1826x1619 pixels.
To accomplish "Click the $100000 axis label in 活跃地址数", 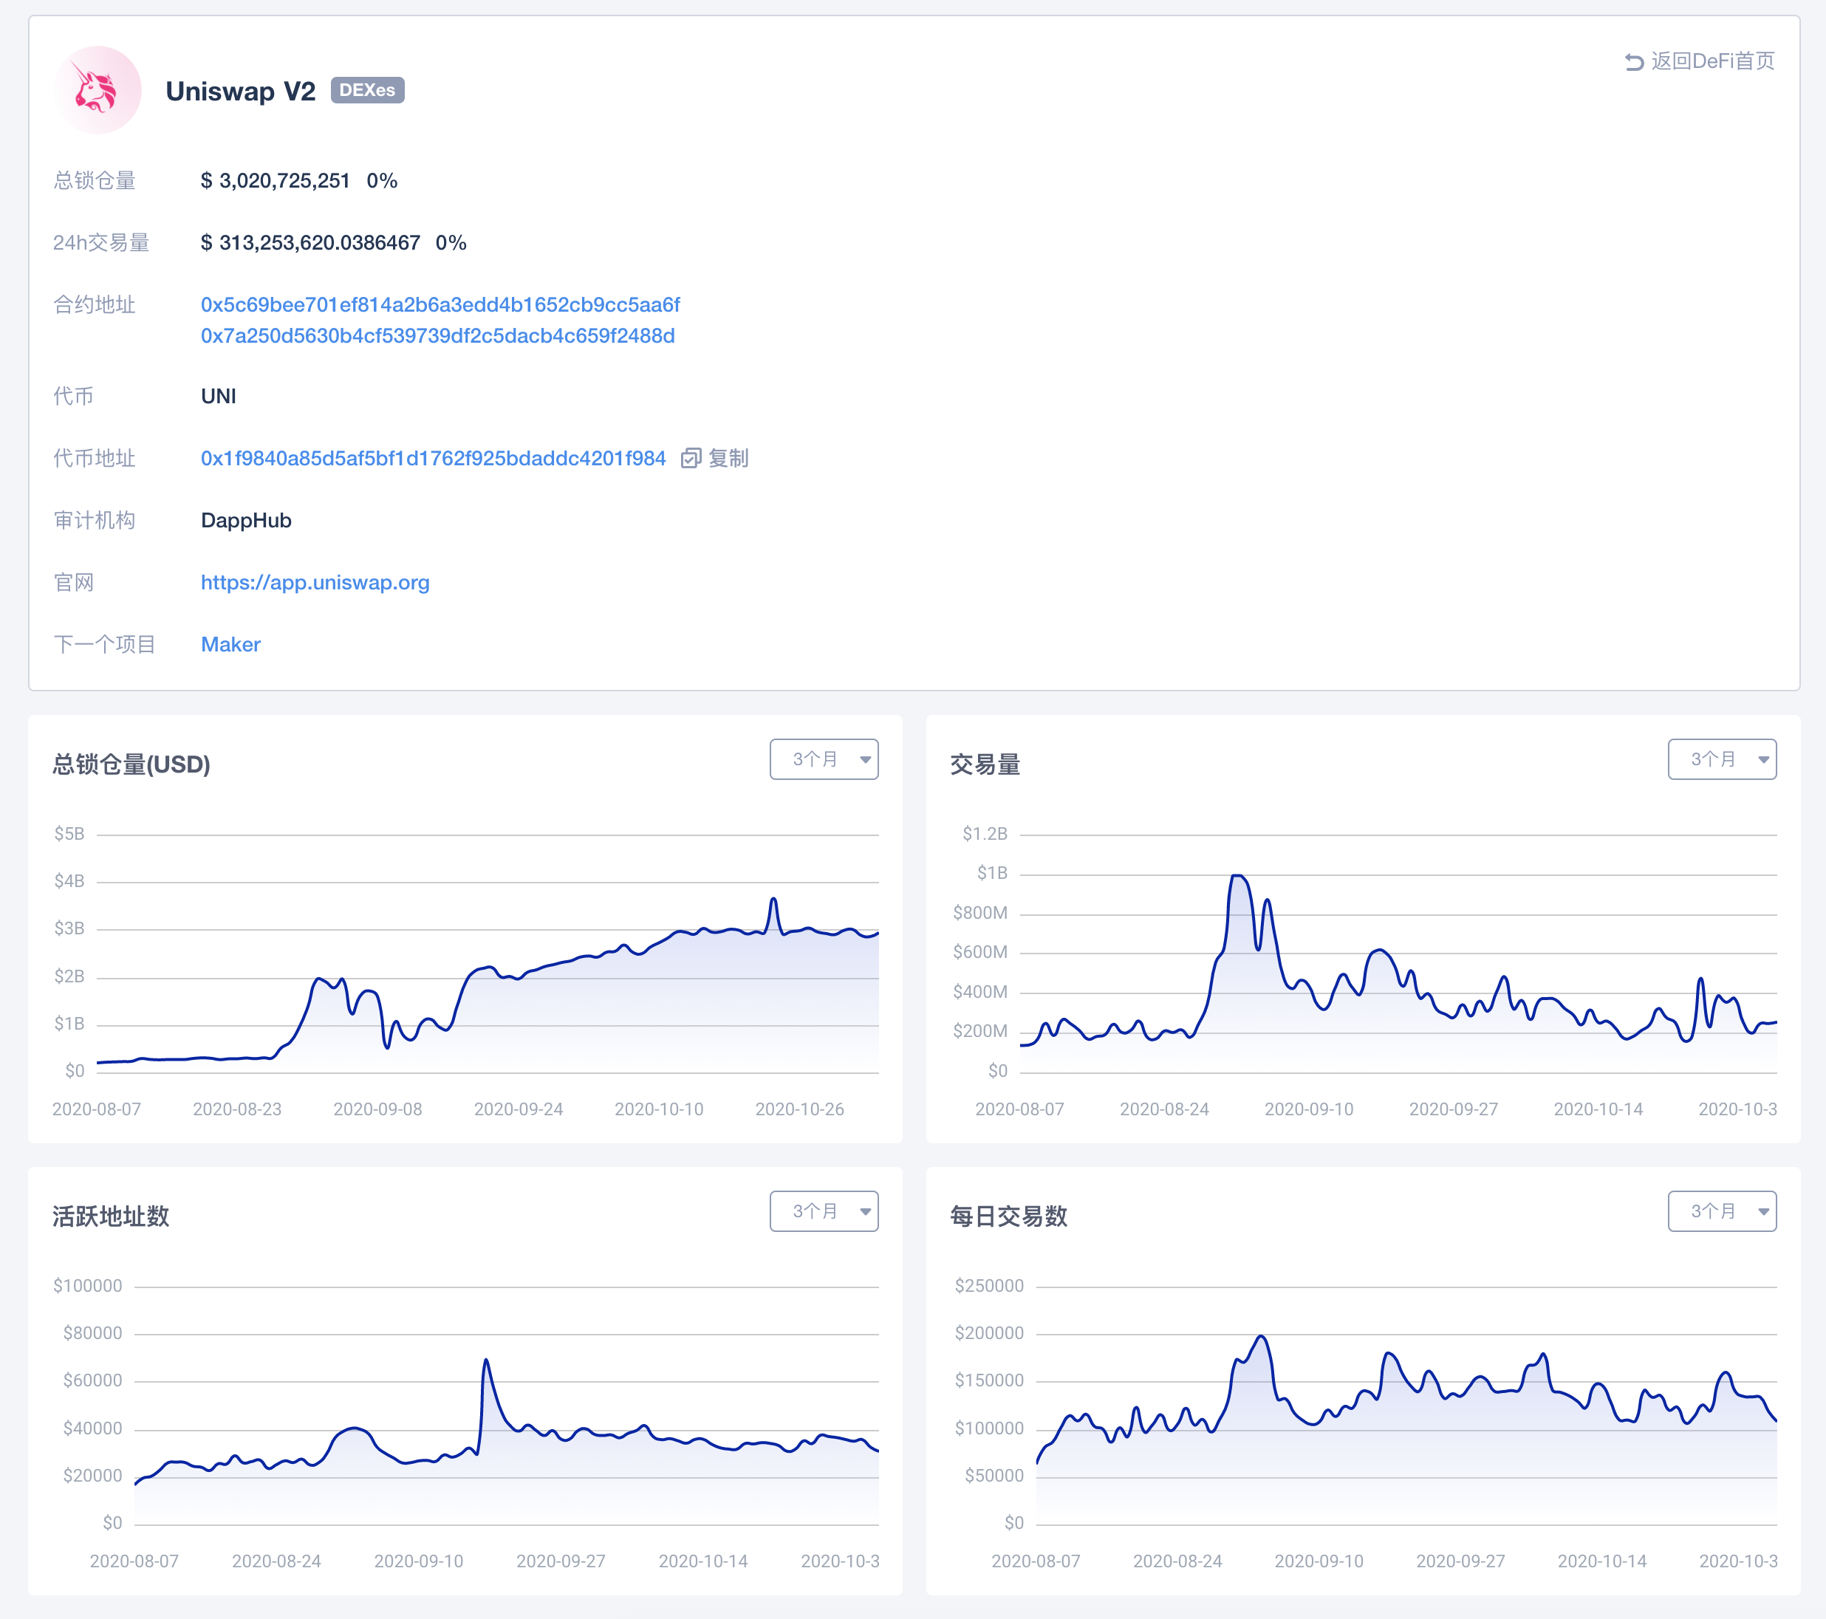I will (x=88, y=1286).
